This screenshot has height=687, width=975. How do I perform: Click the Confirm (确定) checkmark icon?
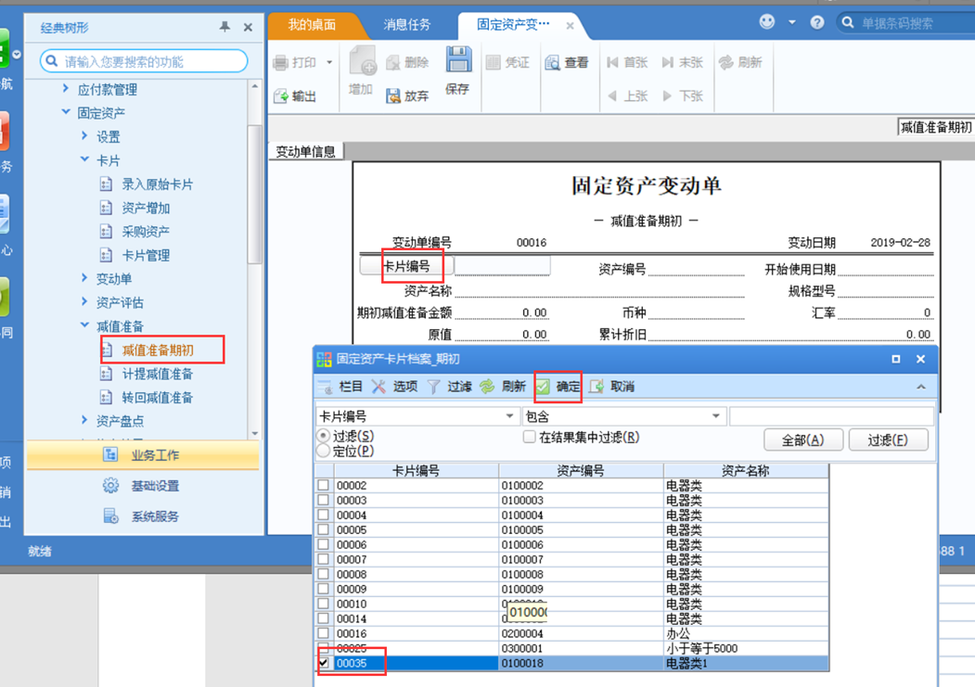[x=543, y=387]
